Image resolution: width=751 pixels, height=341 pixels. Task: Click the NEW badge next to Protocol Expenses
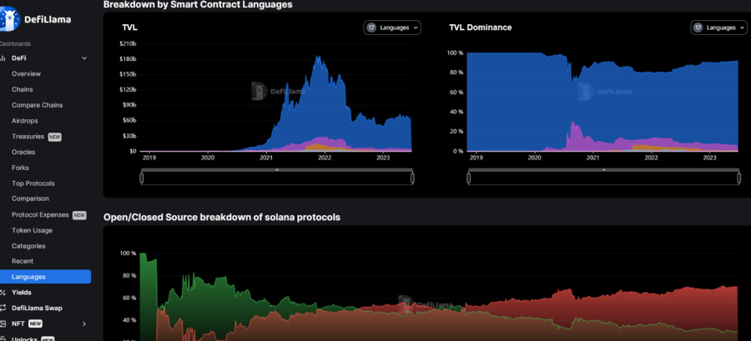point(79,215)
